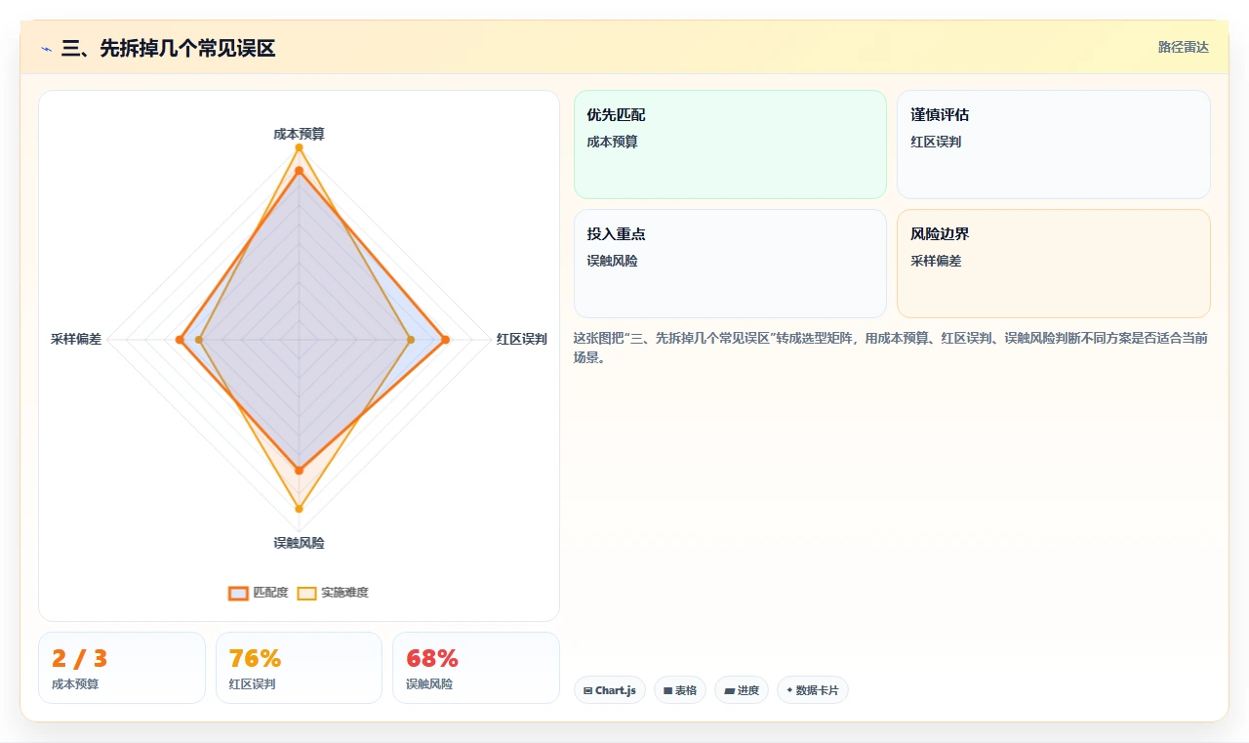1249x743 pixels.
Task: Click the Chart.js chip
Action: pos(609,690)
